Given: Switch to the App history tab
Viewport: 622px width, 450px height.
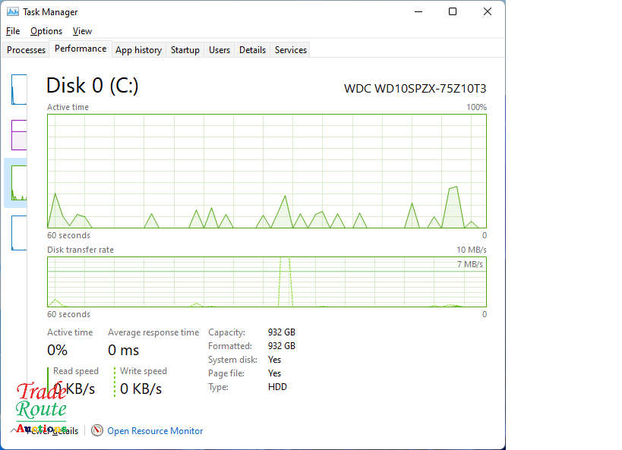Looking at the screenshot, I should coord(138,50).
